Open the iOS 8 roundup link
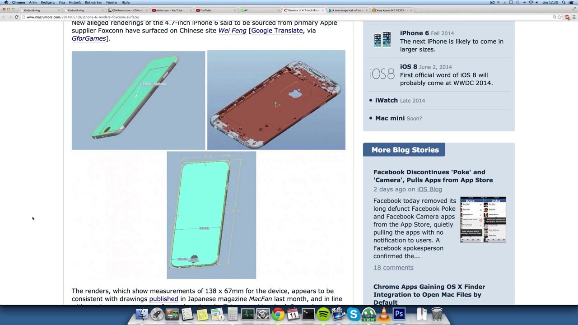Screen dimensions: 578x325 click(x=409, y=67)
